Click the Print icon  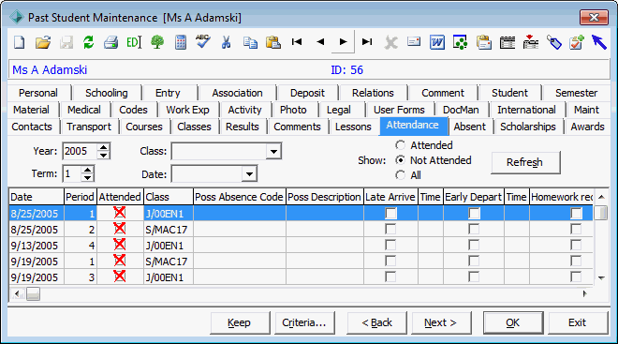coord(110,42)
